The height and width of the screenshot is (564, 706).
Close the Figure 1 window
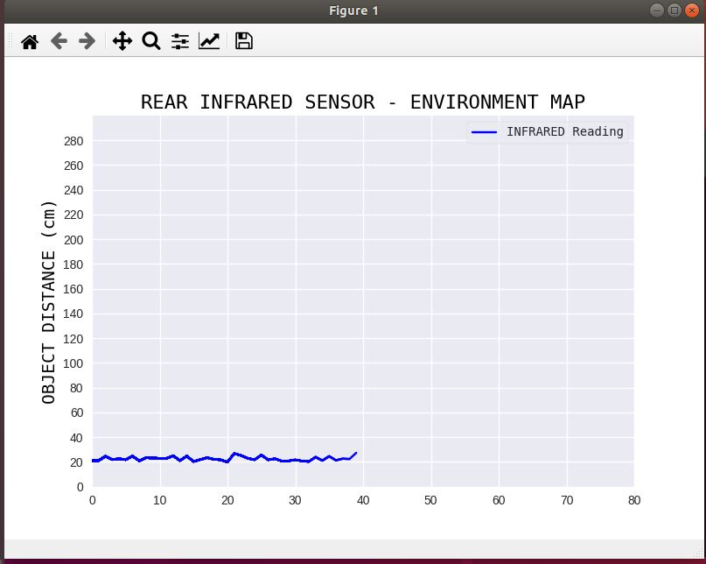(692, 11)
